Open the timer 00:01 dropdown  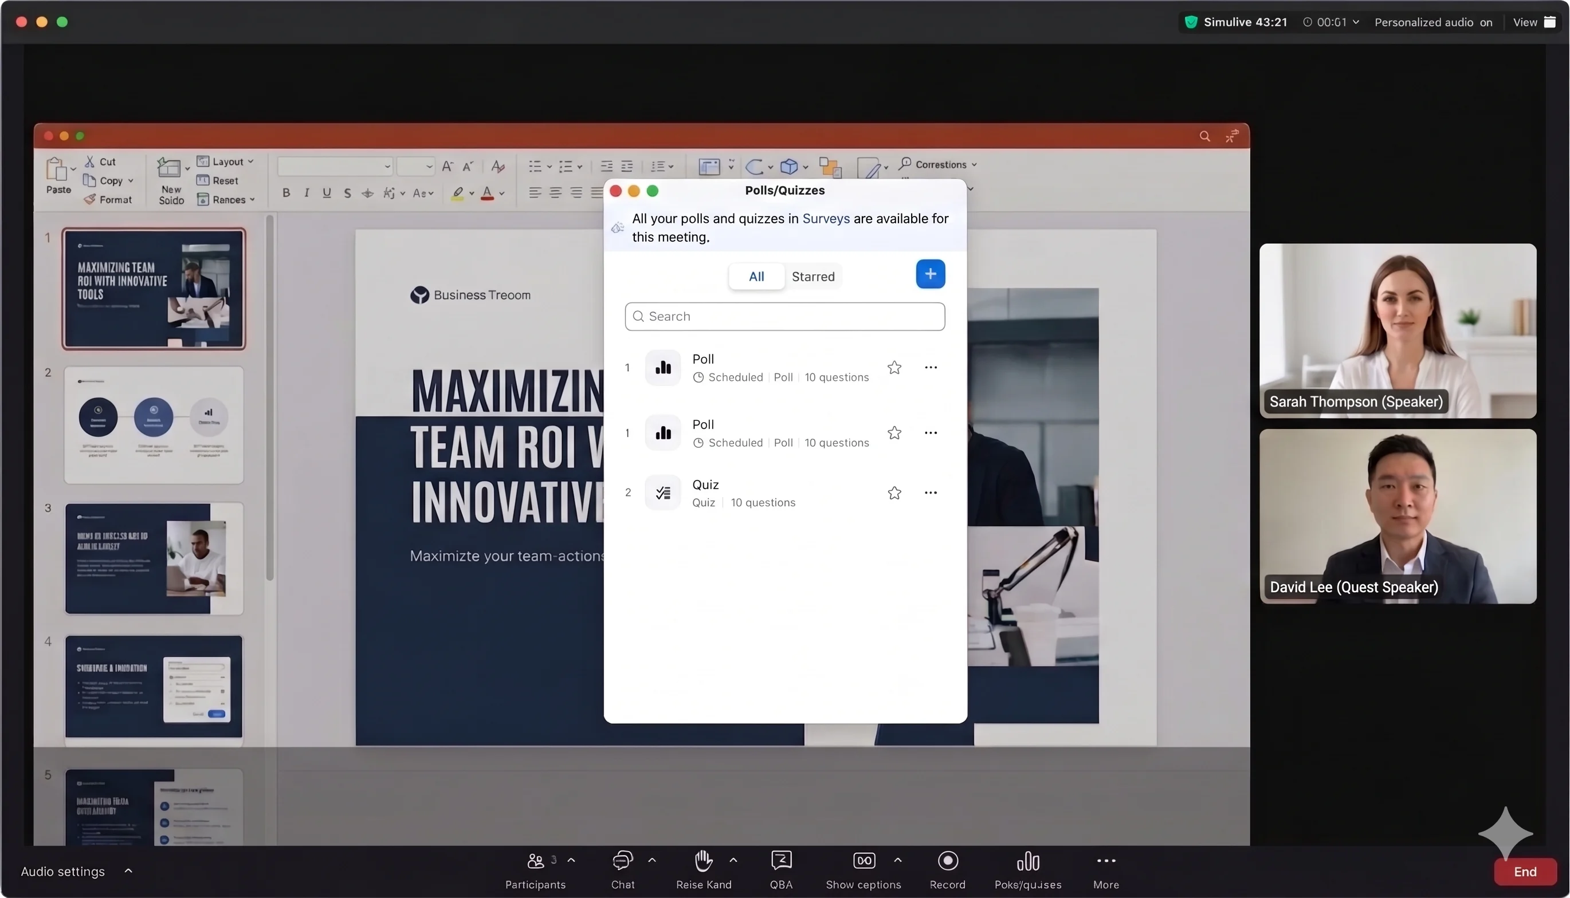coord(1355,22)
